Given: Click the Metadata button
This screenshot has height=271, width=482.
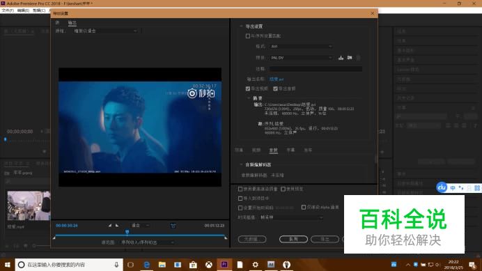Looking at the screenshot, I should pos(251,239).
